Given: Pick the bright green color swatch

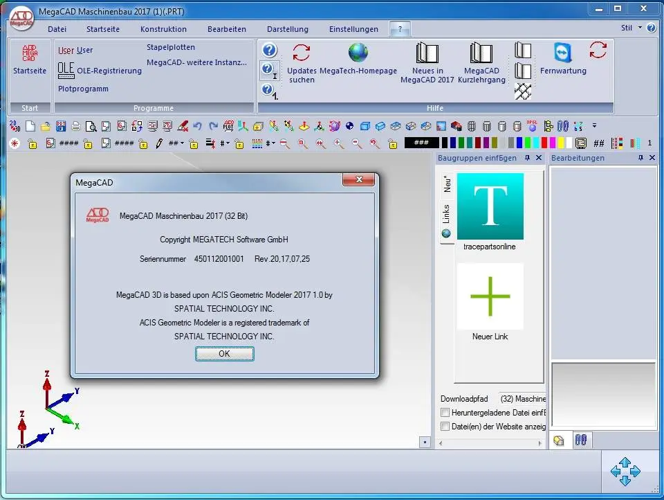Looking at the screenshot, I should (528, 143).
